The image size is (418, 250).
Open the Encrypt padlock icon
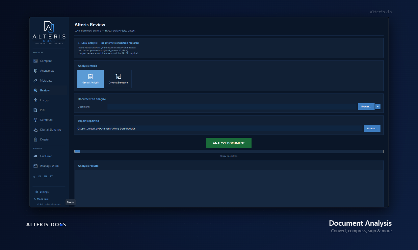(x=36, y=100)
